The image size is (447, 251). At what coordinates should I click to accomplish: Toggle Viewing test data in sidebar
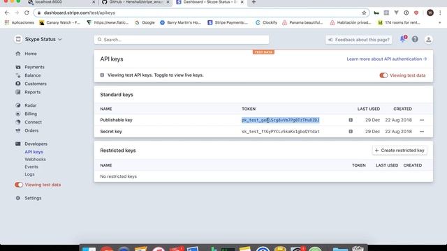point(19,185)
